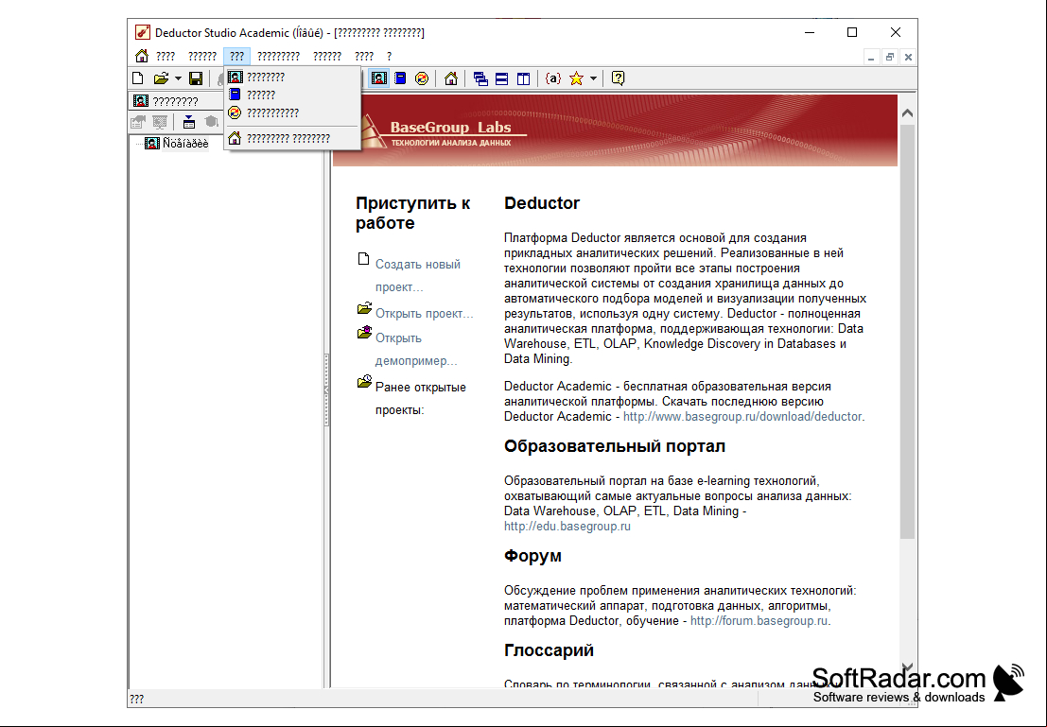Choose the orange circle item in the dropdown menu
This screenshot has height=727, width=1047.
[x=292, y=113]
